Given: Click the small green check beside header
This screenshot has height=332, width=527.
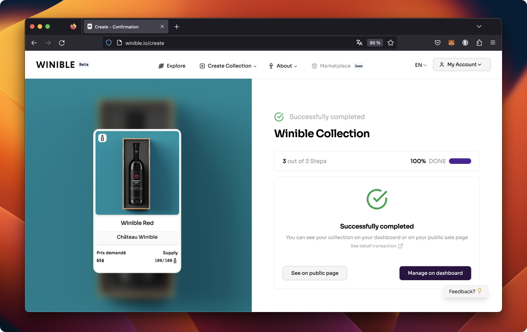Looking at the screenshot, I should (279, 117).
